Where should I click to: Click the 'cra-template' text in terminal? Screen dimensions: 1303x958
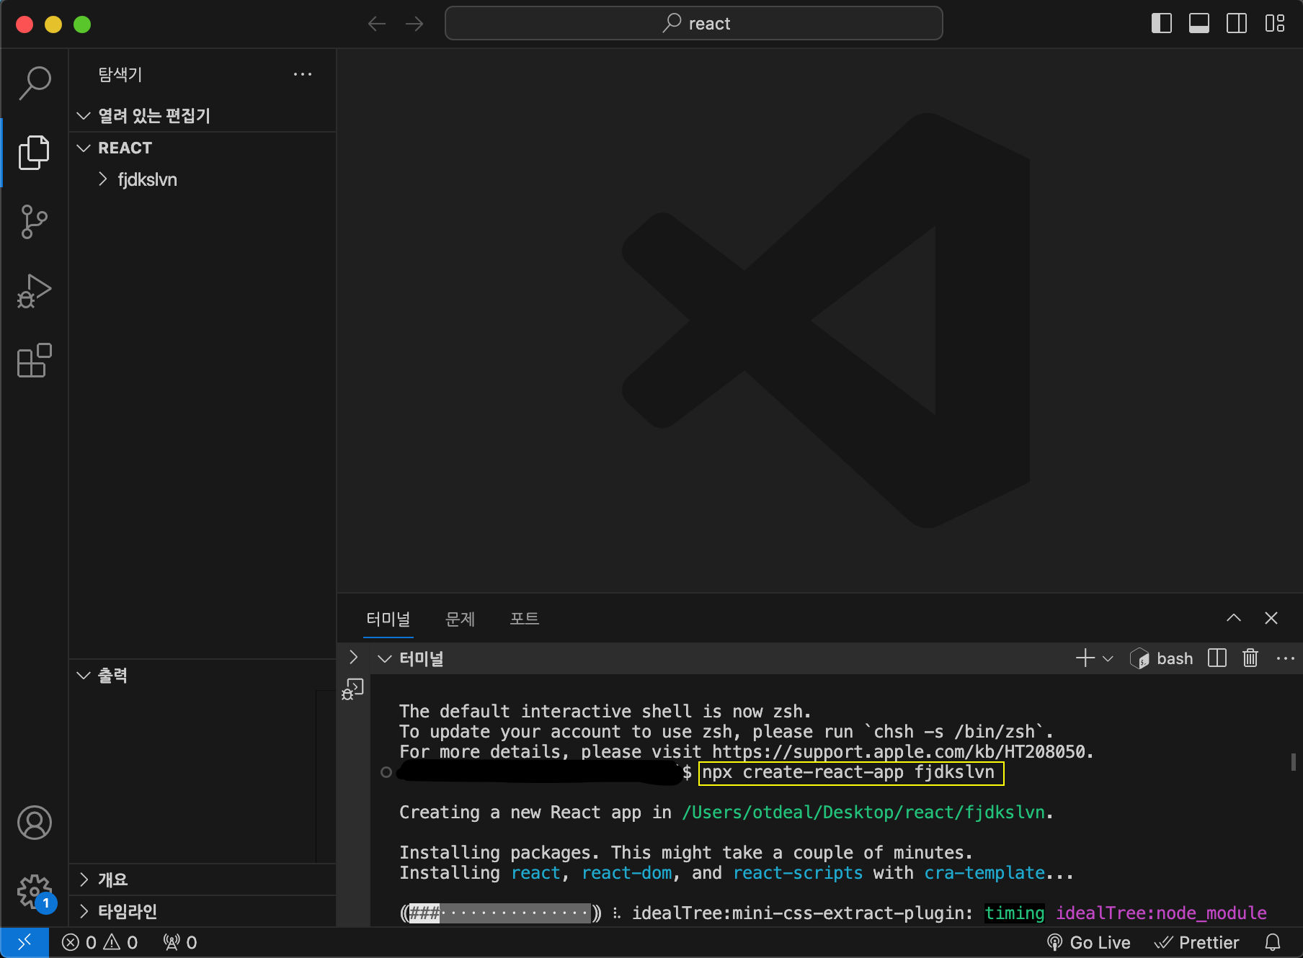[x=984, y=873]
